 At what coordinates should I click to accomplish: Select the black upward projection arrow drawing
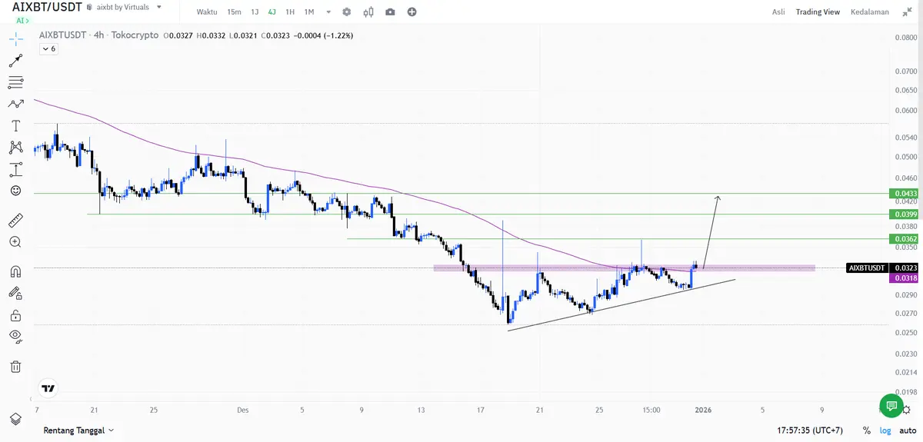(711, 232)
